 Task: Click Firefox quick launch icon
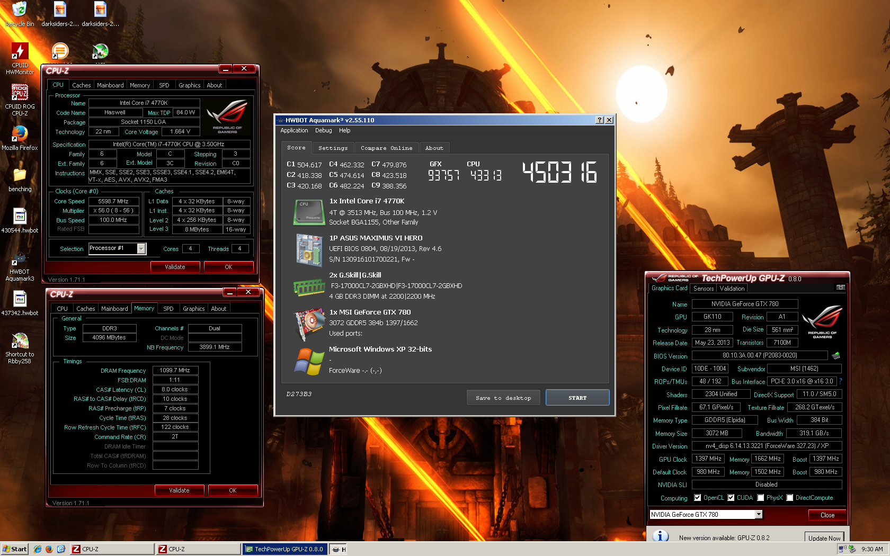49,549
